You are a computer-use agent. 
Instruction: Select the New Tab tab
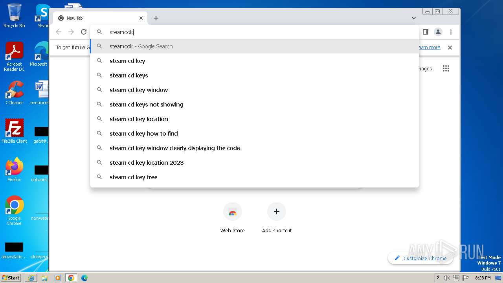100,18
